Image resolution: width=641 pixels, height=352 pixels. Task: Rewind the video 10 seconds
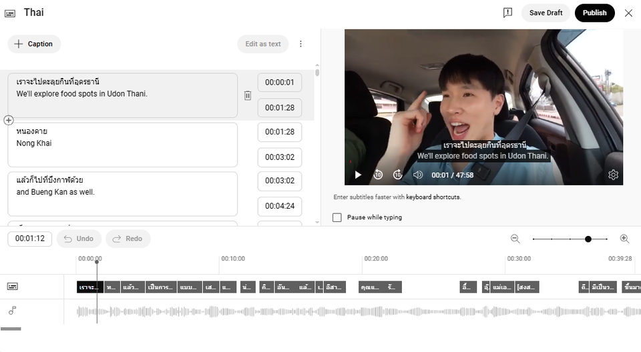pos(378,175)
